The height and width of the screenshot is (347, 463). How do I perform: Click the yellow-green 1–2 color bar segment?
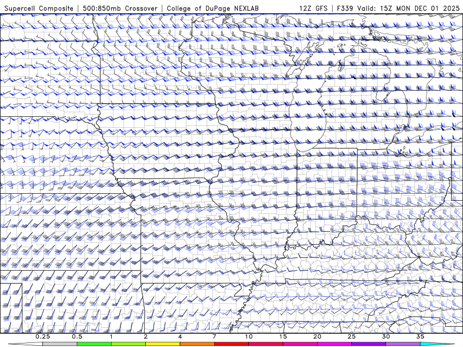click(128, 344)
